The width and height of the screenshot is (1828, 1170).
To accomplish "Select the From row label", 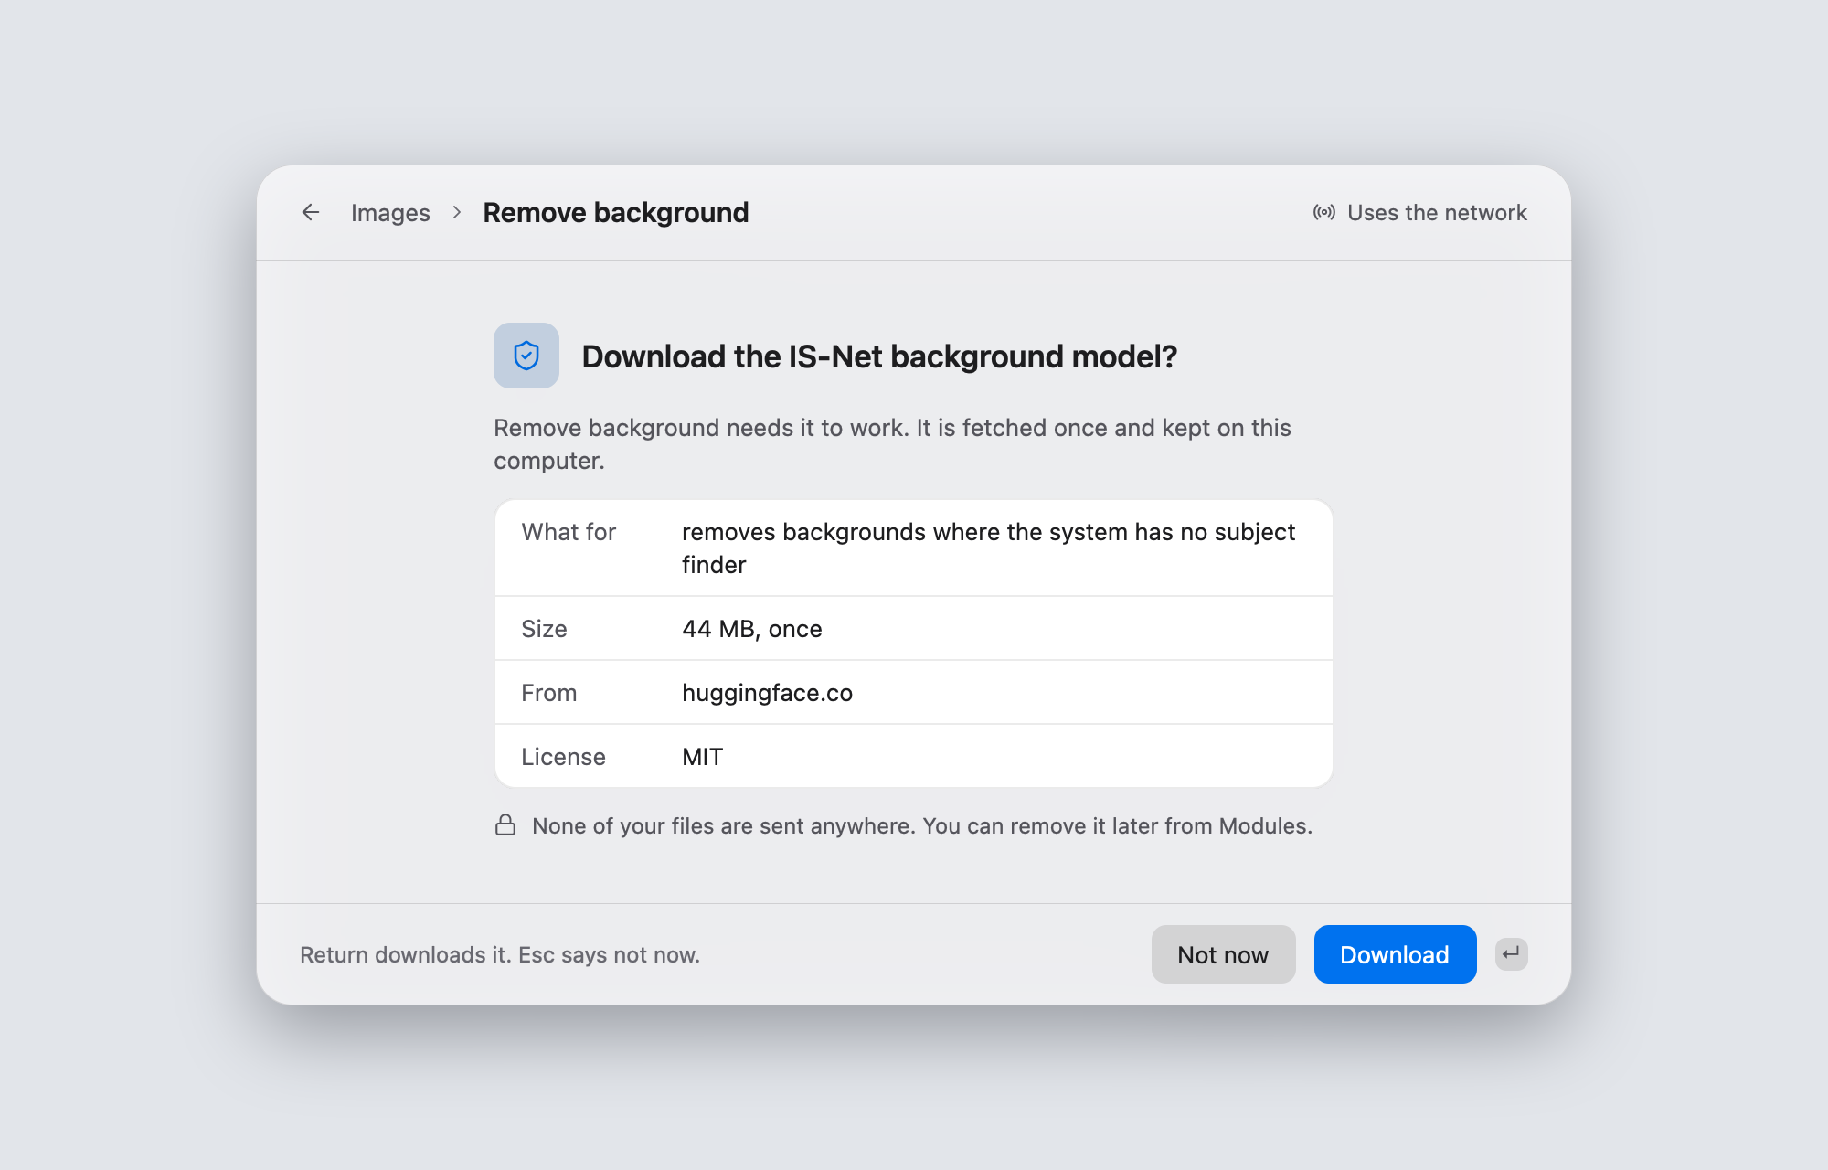I will (x=548, y=693).
